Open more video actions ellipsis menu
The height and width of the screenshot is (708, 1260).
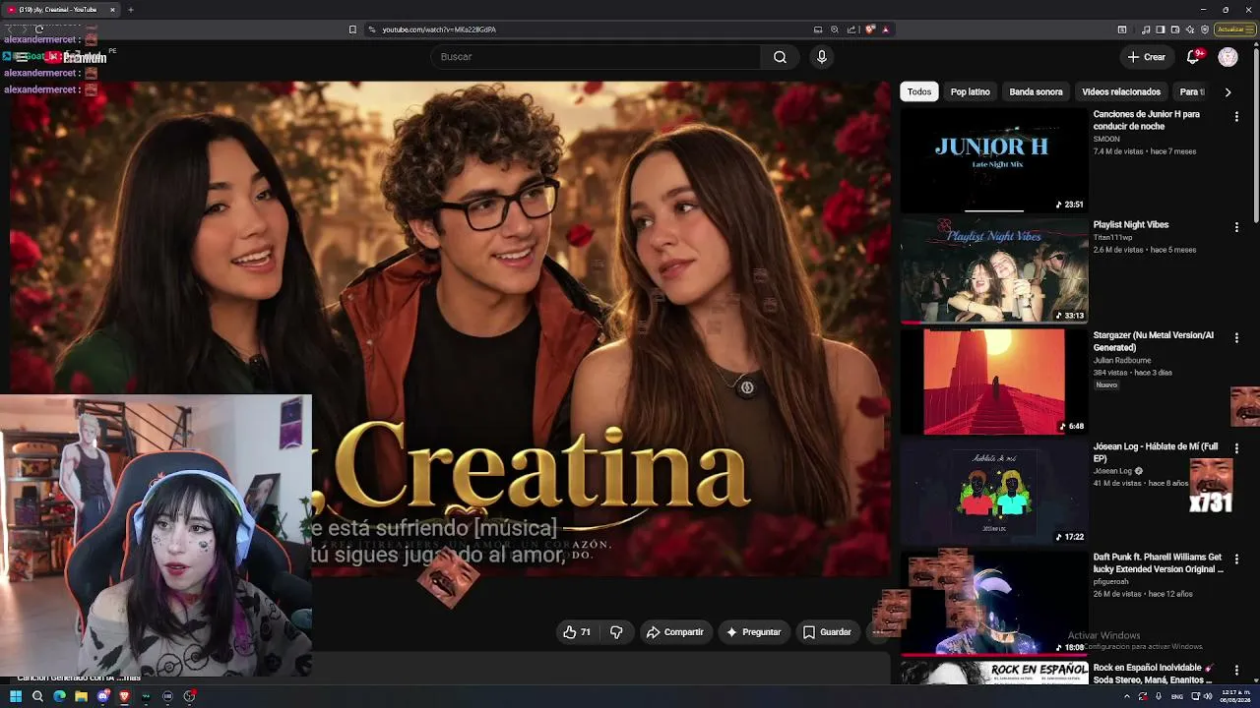(x=879, y=632)
